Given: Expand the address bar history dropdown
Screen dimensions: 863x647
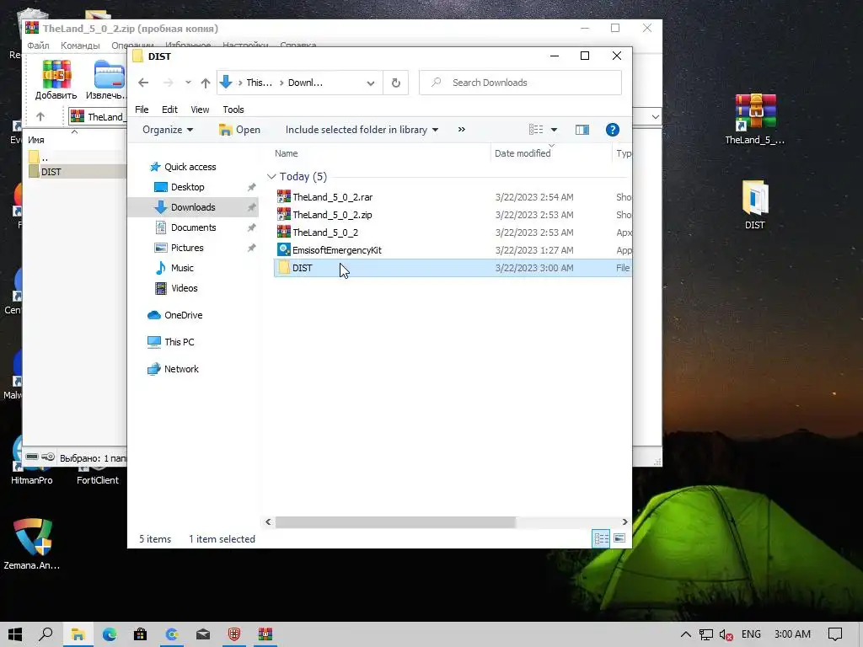Looking at the screenshot, I should 371,83.
